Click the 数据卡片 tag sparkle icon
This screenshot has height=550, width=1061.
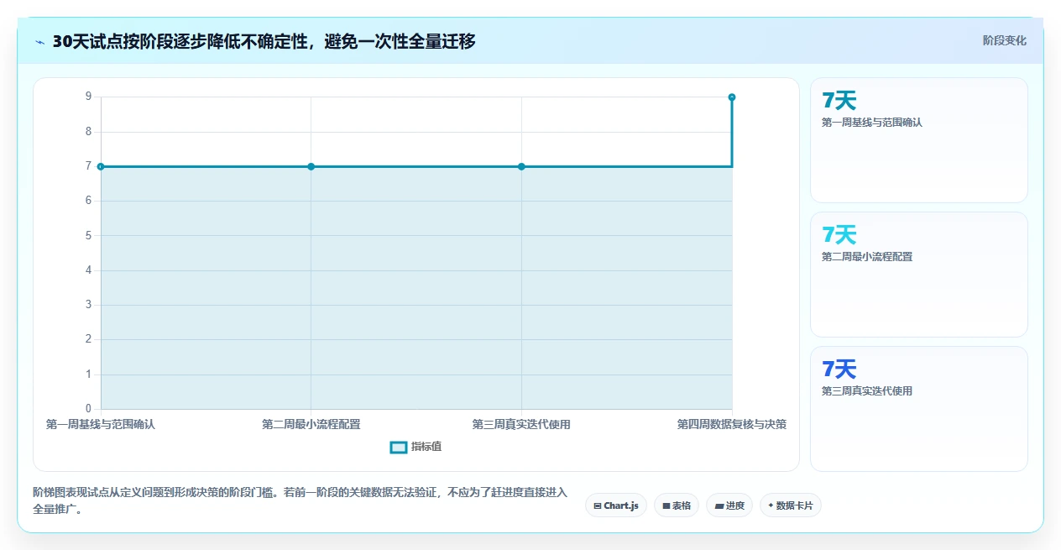pyautogui.click(x=771, y=505)
